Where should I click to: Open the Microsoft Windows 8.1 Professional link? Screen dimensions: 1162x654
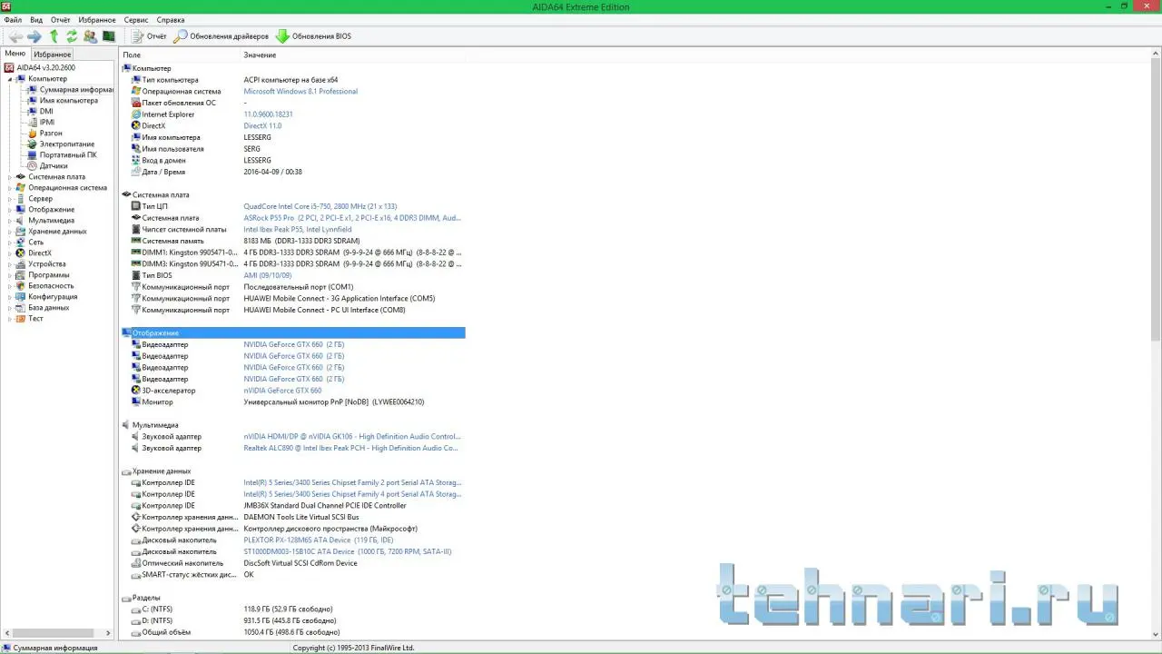click(x=300, y=92)
